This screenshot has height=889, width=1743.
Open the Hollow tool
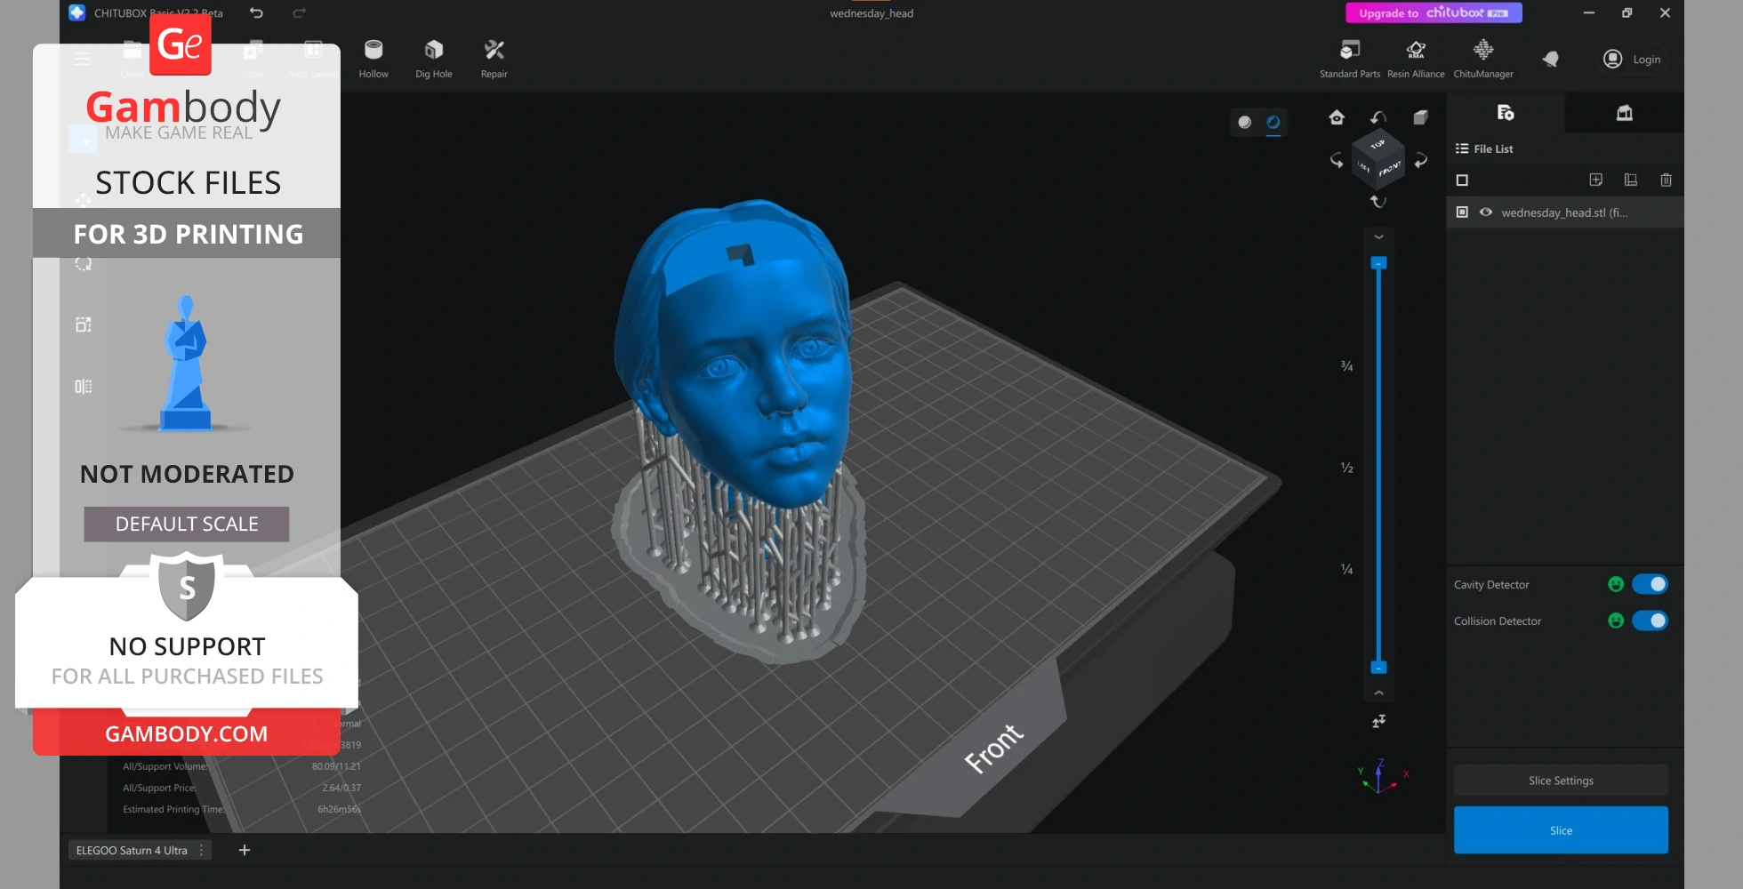coord(373,59)
